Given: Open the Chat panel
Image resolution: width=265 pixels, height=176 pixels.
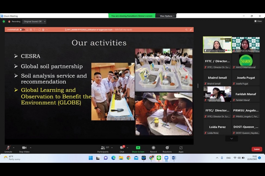Looking at the screenshot, I should (x=122, y=148).
